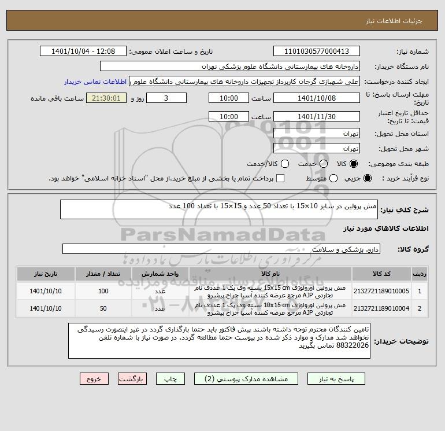The height and width of the screenshot is (431, 445).
Task: Click the price validity hour 10:00 field
Action: click(x=229, y=116)
